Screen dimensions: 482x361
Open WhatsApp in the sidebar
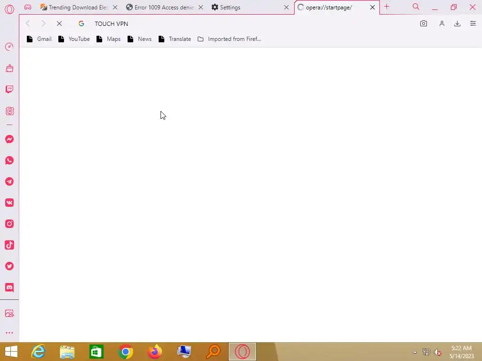pos(9,160)
